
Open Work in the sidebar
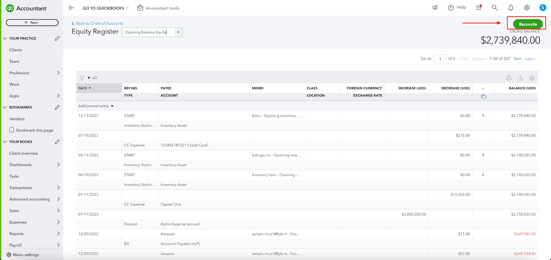click(x=14, y=84)
